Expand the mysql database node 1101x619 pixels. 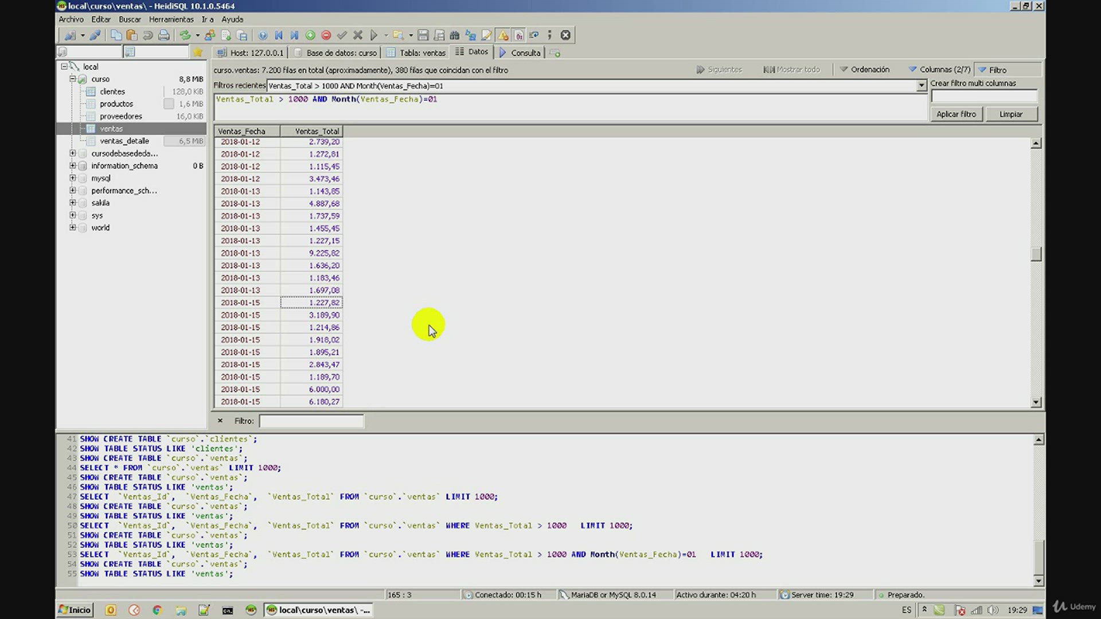73,178
